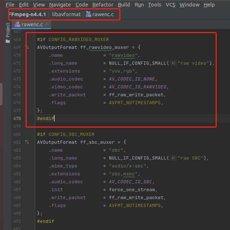Click the gutter navigation icon on line 469

27,47
